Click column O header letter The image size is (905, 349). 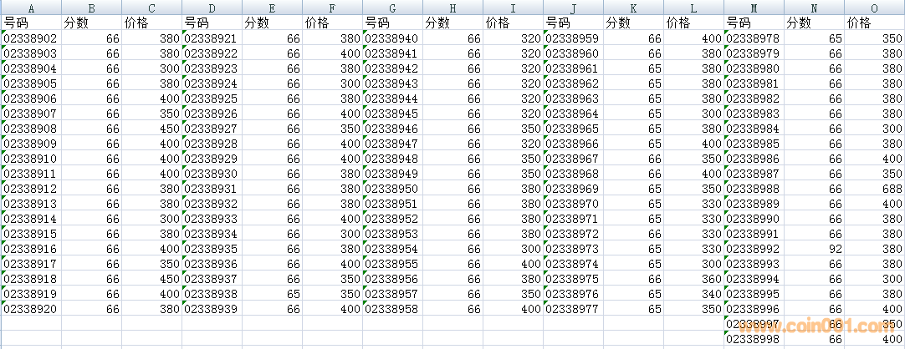874,8
